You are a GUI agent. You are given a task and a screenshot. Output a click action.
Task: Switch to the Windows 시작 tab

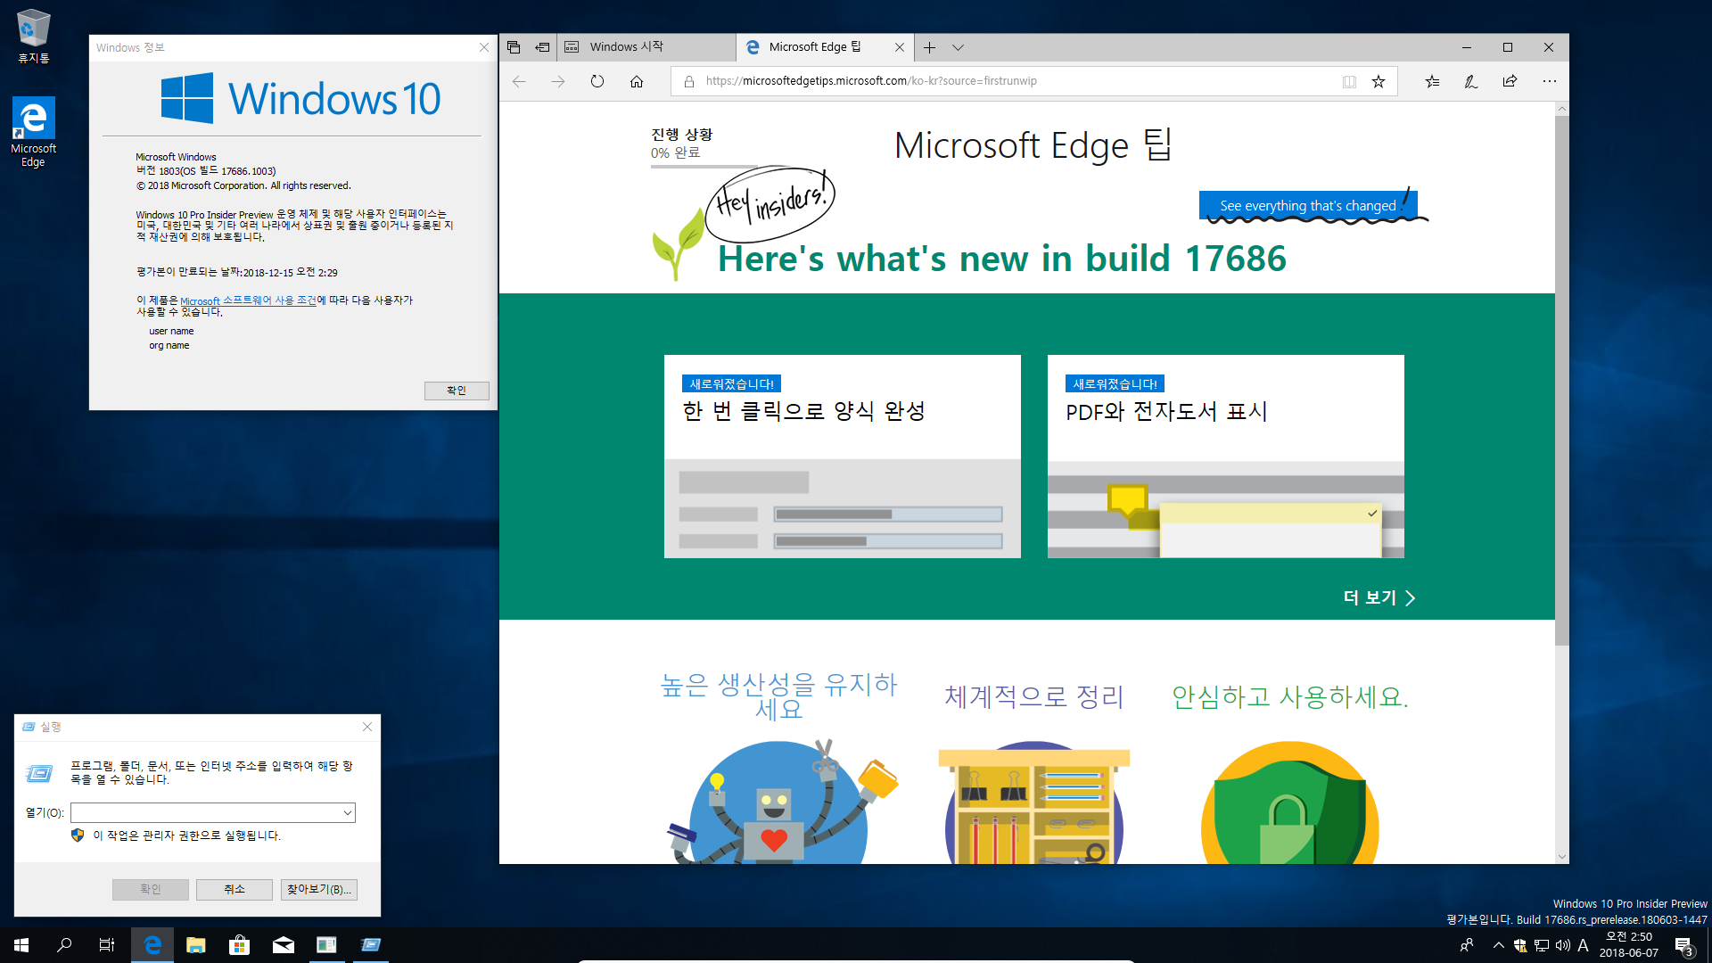point(646,47)
